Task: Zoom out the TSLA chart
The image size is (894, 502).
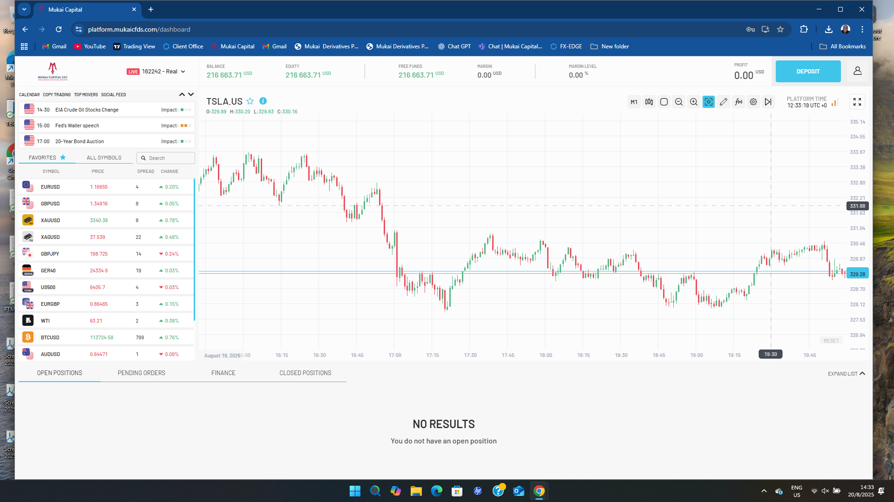Action: point(679,102)
